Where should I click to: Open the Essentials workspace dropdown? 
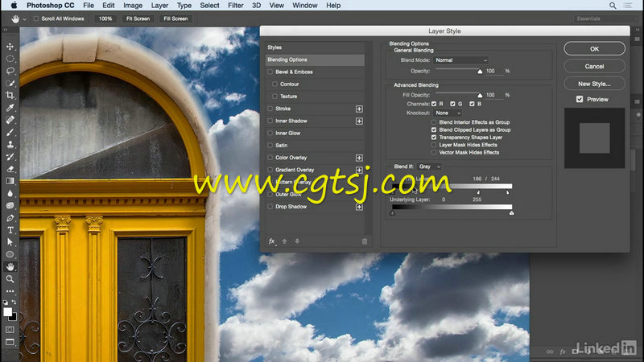tap(606, 19)
